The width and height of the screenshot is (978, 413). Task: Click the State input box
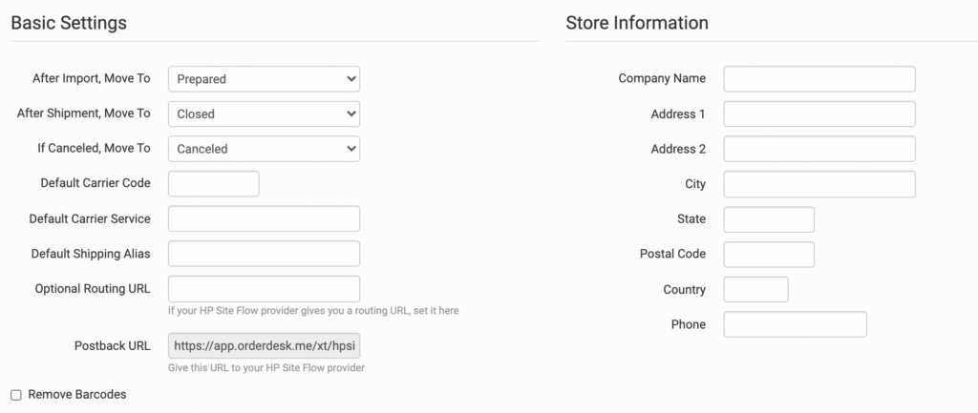click(769, 219)
